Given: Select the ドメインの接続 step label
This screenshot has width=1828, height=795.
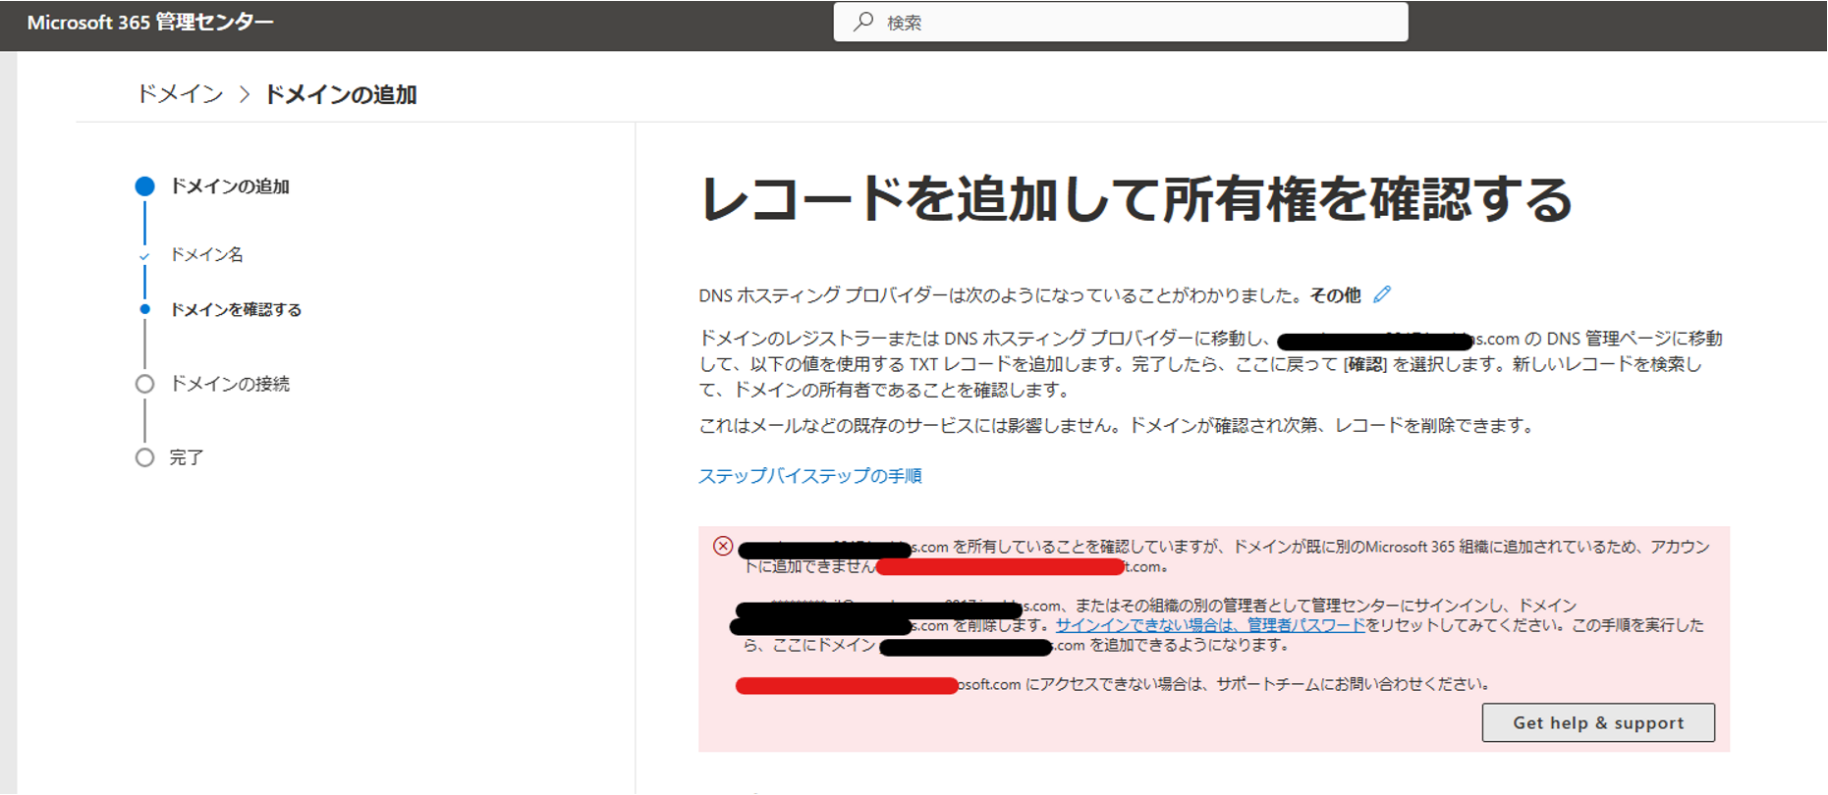Looking at the screenshot, I should [230, 384].
